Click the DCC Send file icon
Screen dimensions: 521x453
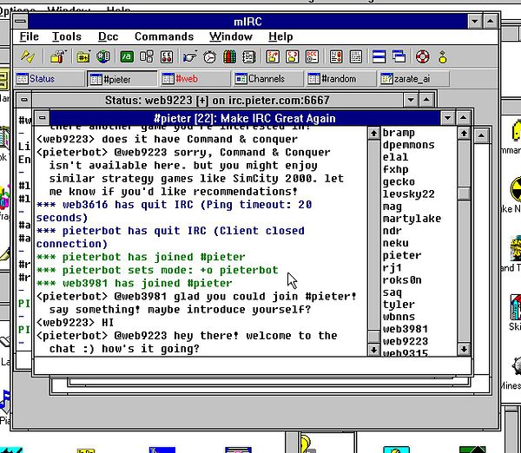point(273,56)
